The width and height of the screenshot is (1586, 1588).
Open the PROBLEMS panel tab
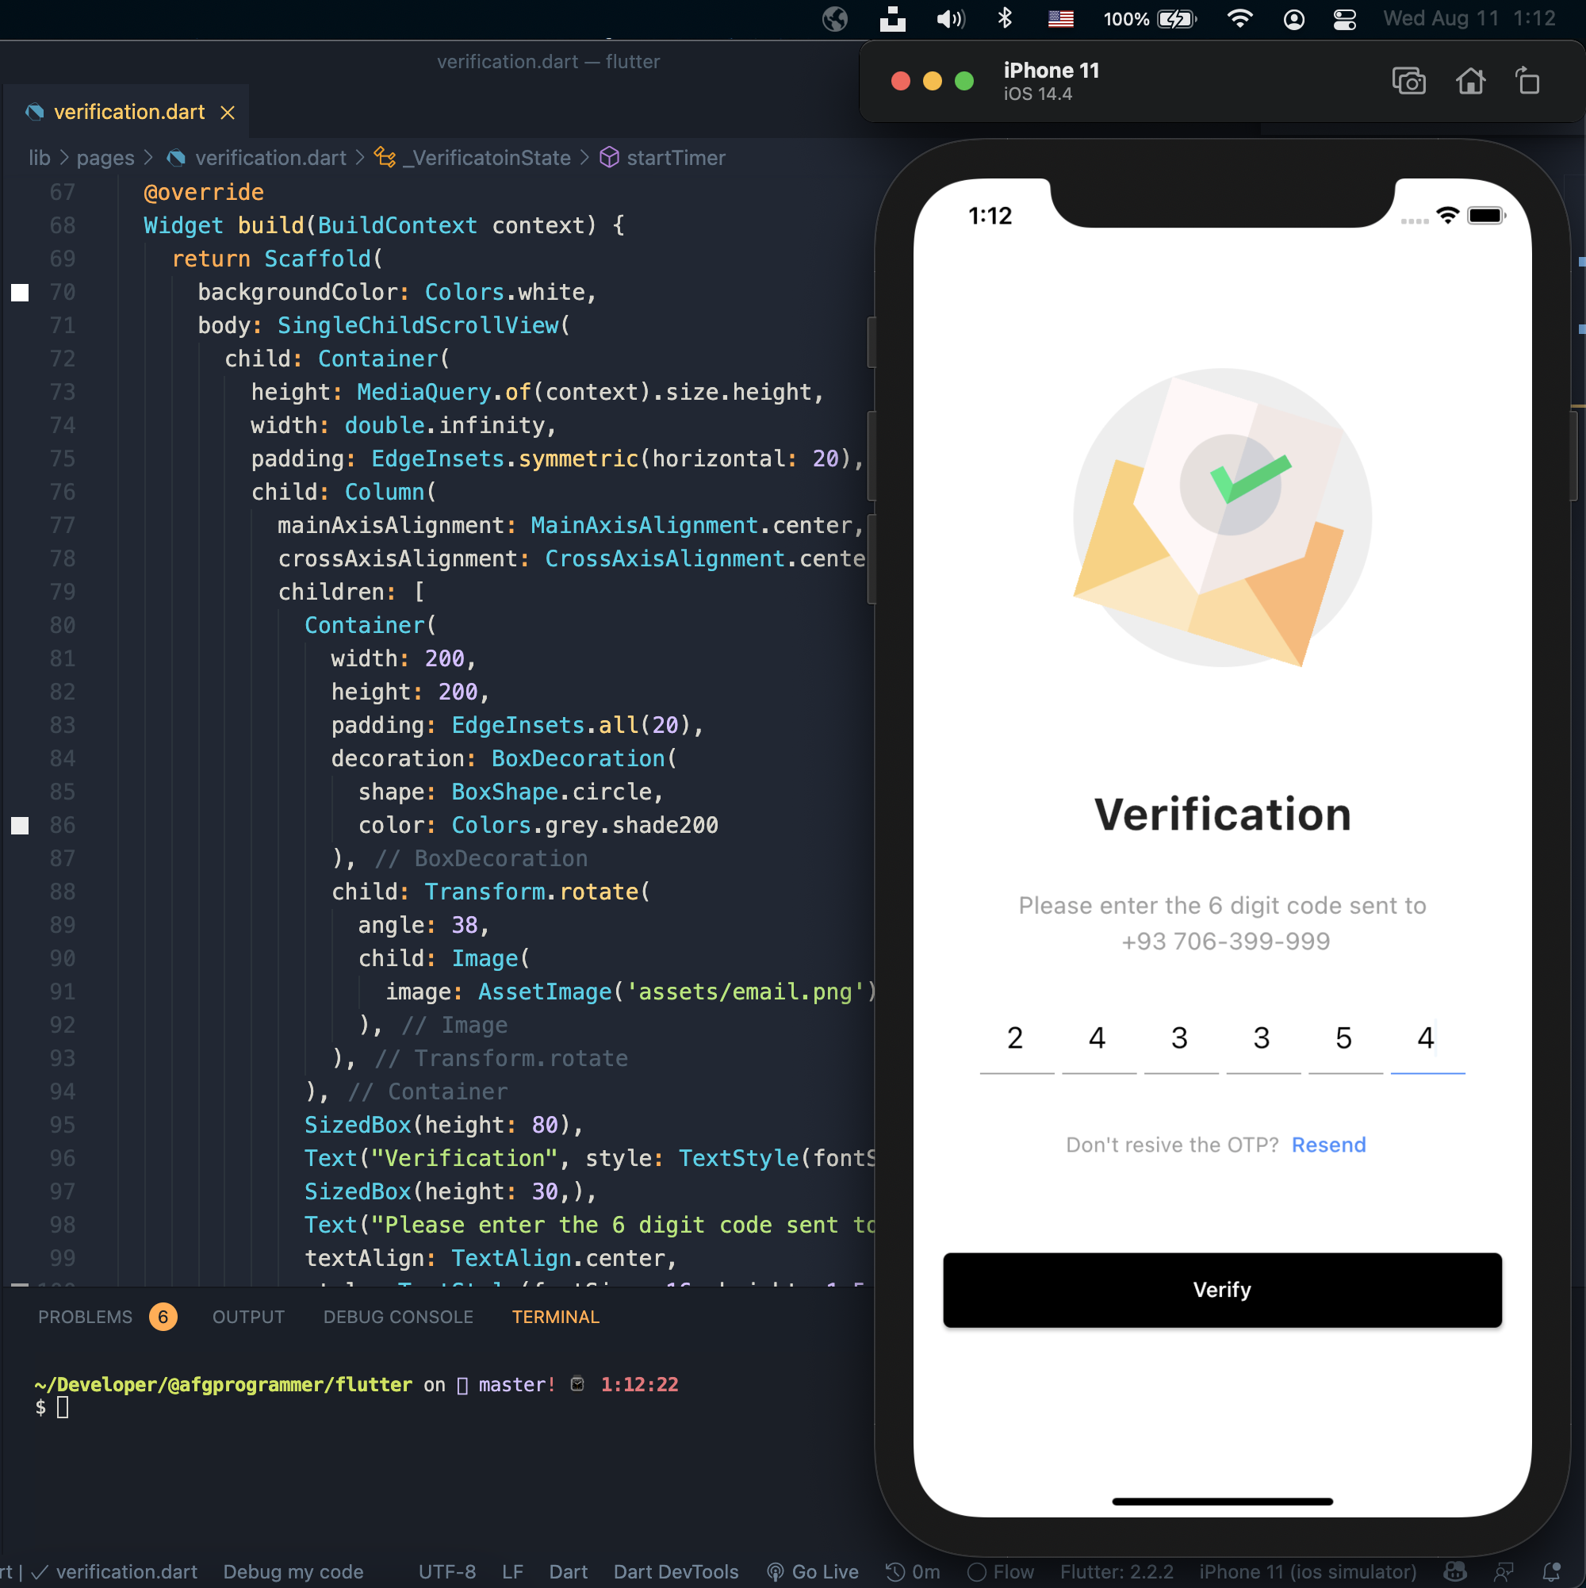coord(86,1317)
